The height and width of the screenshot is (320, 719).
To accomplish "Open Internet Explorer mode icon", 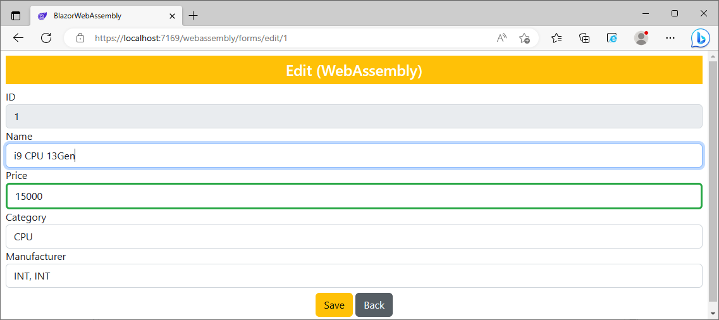I will [612, 38].
